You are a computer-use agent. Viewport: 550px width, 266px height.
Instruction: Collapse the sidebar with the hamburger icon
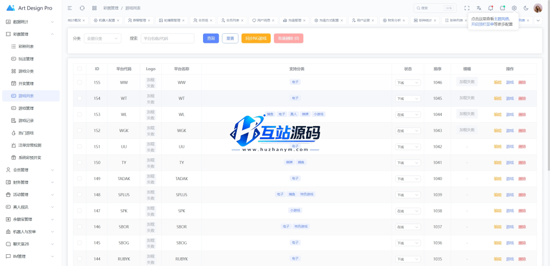coord(70,8)
